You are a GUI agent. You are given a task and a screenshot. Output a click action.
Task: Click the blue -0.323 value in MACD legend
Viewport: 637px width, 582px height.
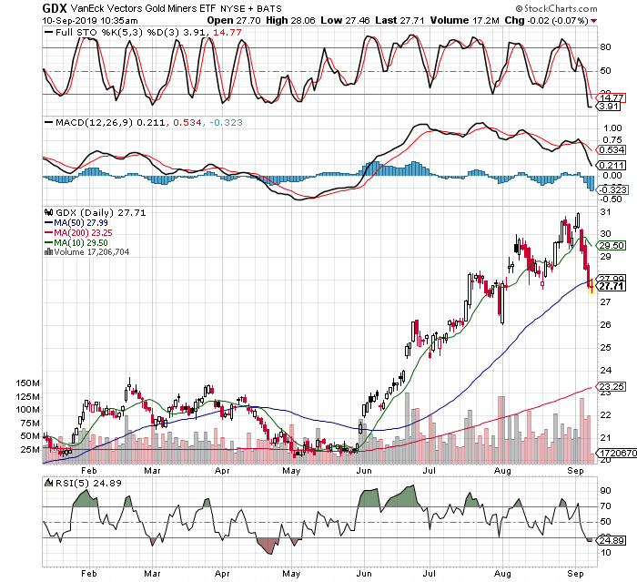(x=226, y=122)
